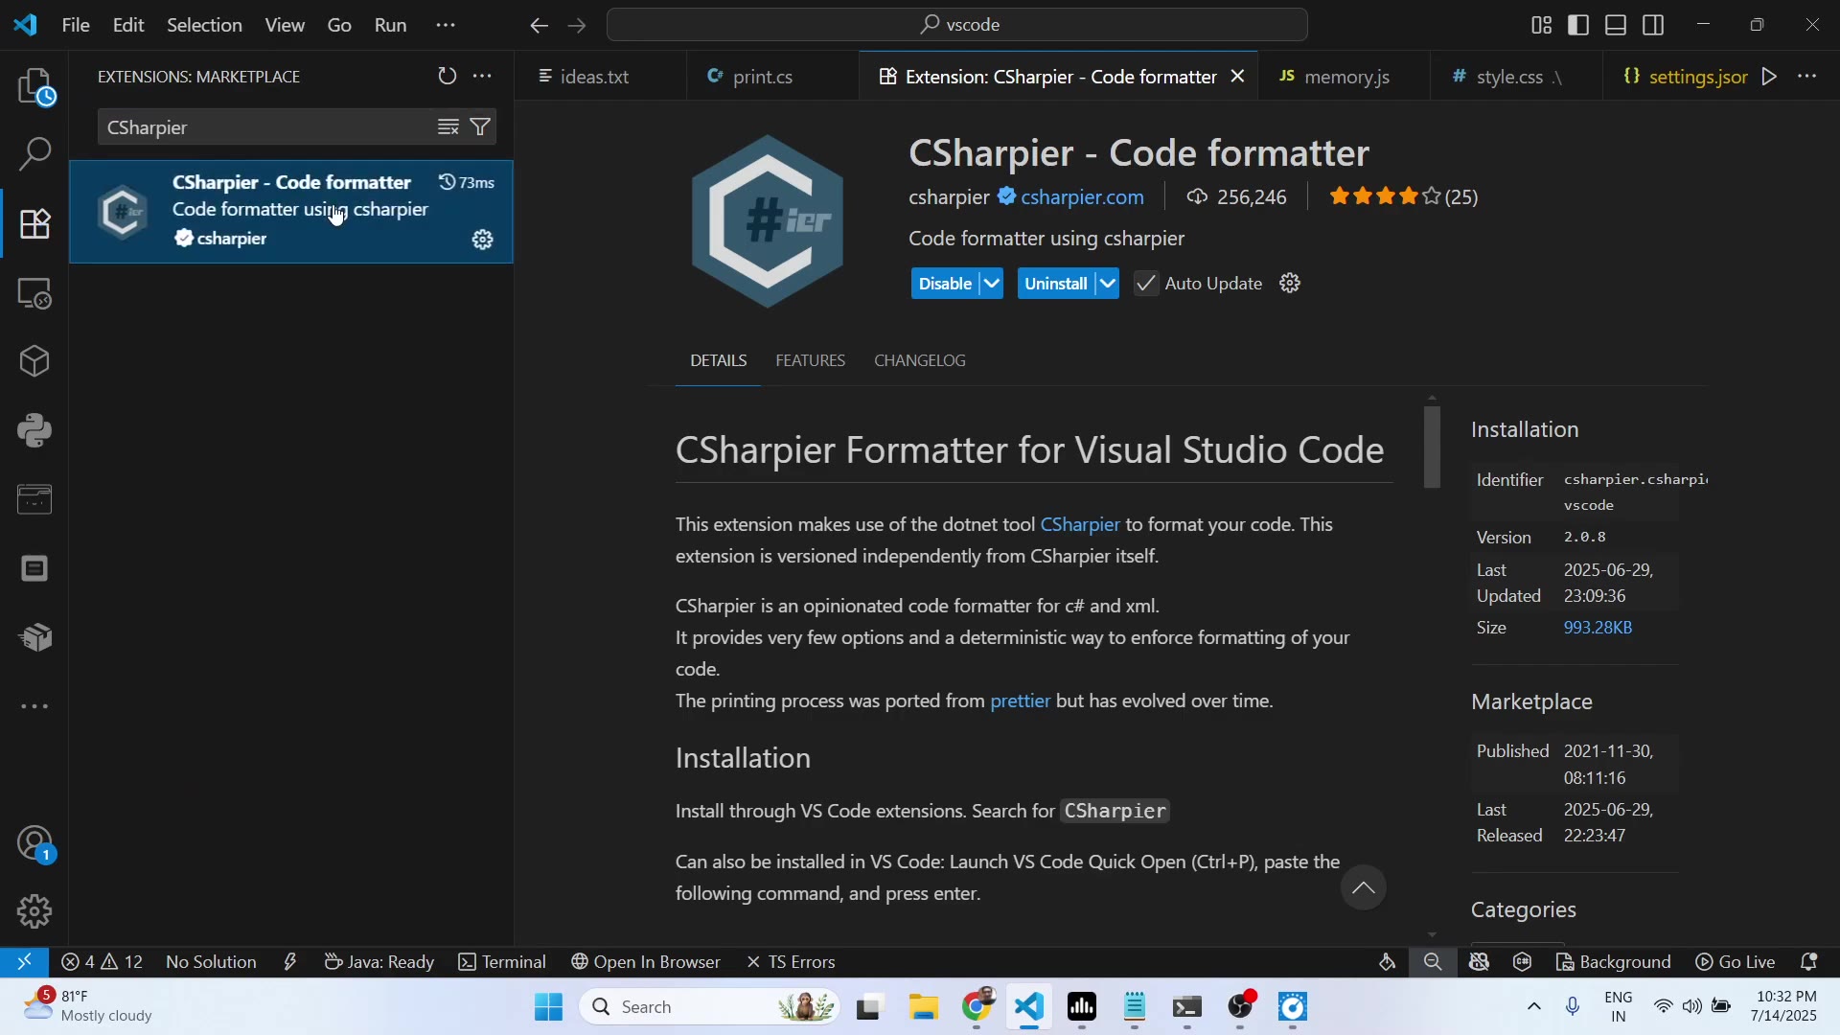Open Terminal from status bar
The width and height of the screenshot is (1840, 1035).
502,963
